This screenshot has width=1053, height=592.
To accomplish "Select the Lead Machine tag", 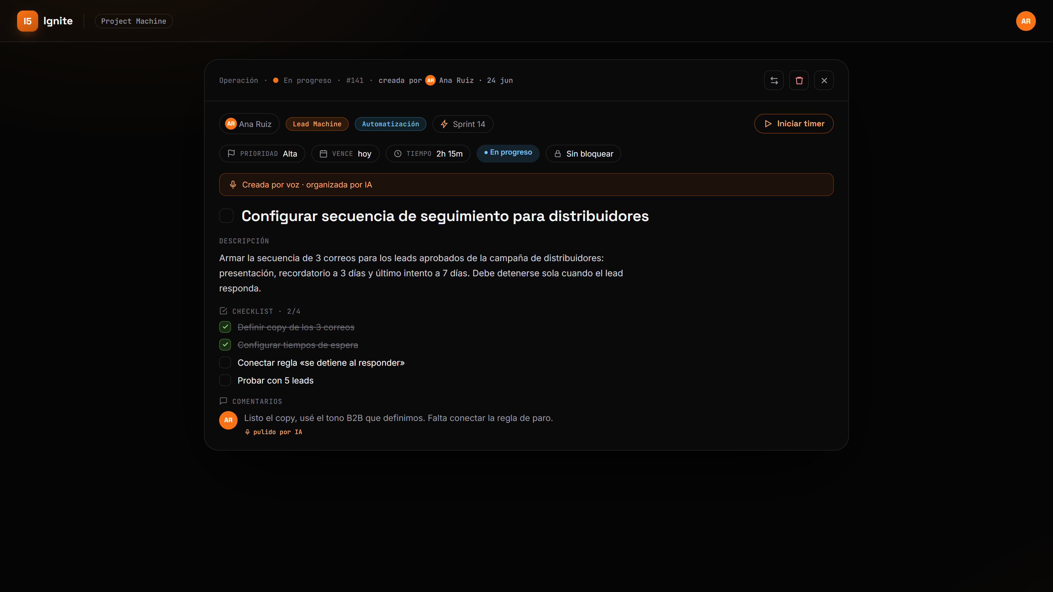I will pyautogui.click(x=317, y=124).
